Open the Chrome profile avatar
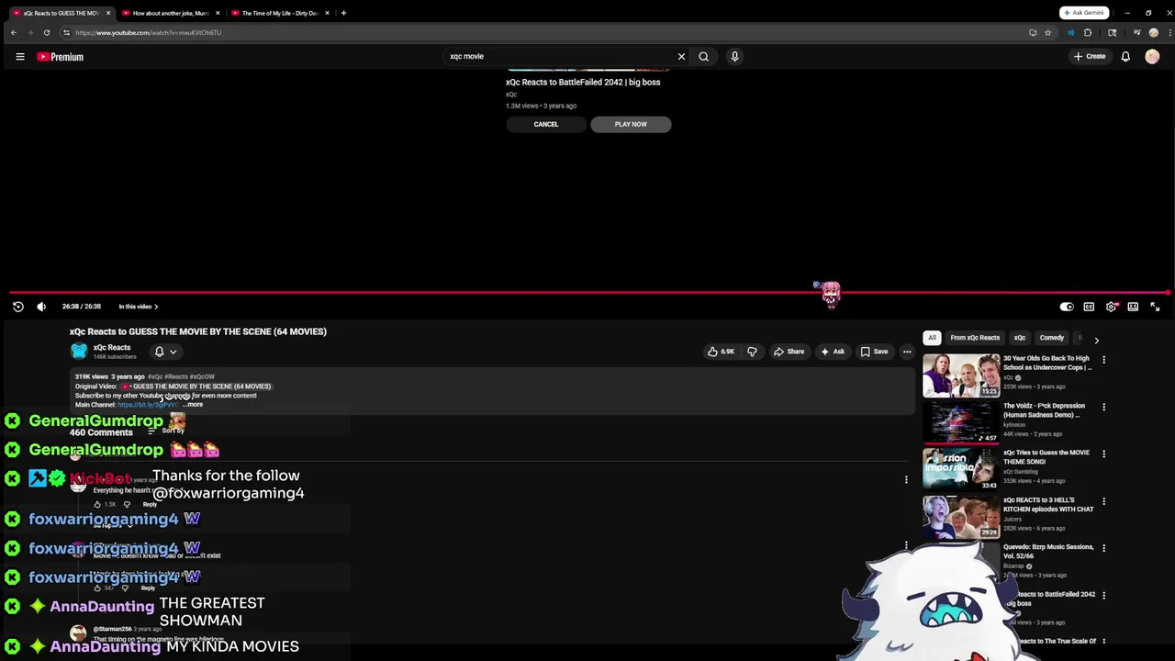The width and height of the screenshot is (1175, 661). (1153, 33)
